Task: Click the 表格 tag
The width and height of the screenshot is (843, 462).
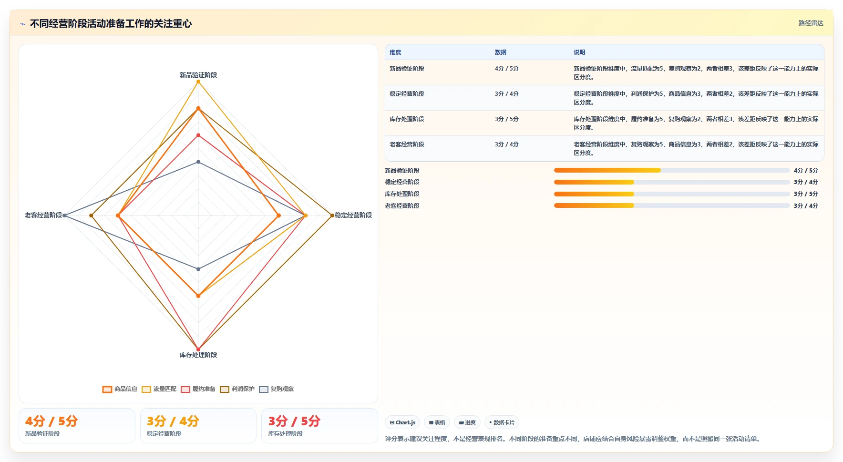Action: (437, 422)
